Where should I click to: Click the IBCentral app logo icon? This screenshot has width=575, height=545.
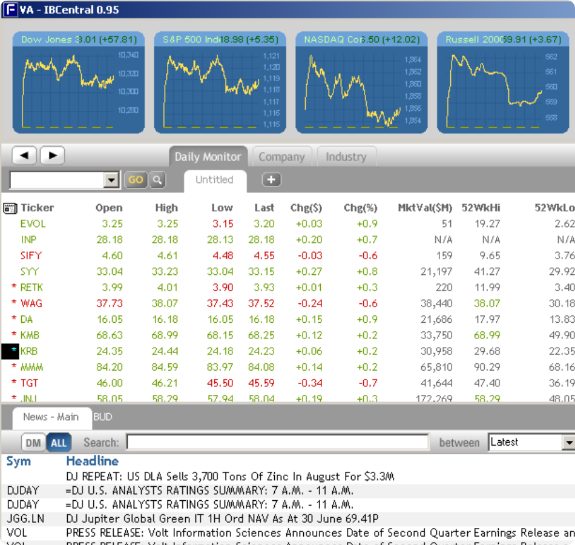coord(10,10)
